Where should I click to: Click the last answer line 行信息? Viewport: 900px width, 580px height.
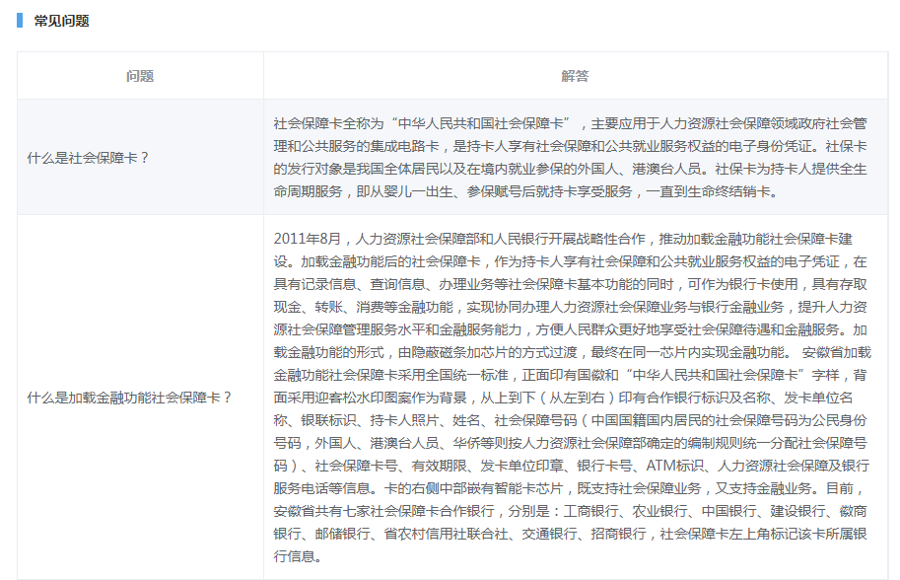pos(297,556)
